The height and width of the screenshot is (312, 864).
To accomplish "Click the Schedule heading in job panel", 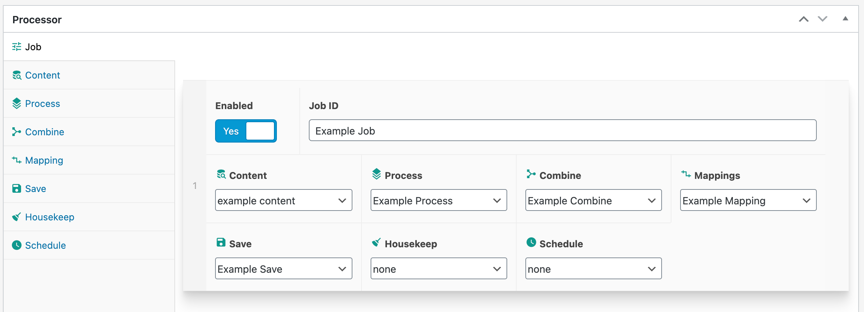I will 561,244.
